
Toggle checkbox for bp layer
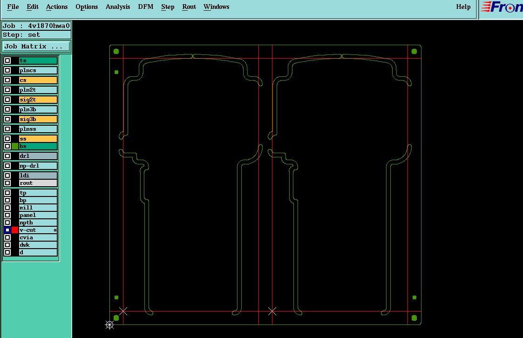click(x=7, y=200)
